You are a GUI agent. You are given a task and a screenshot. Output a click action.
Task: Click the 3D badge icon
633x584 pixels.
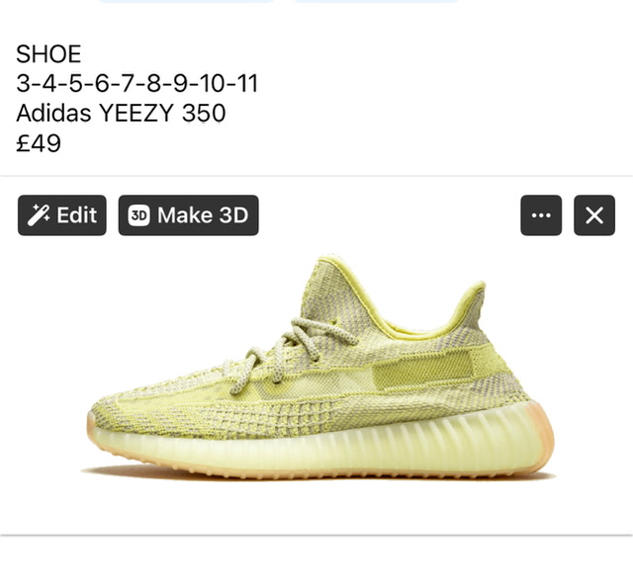click(x=138, y=215)
